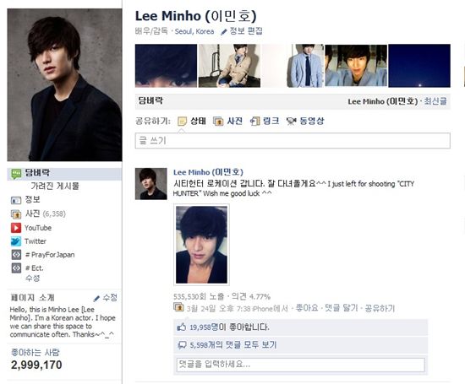Viewport: 465px width, 384px height.
Task: Open the YouTube icon in sidebar
Action: (x=16, y=228)
